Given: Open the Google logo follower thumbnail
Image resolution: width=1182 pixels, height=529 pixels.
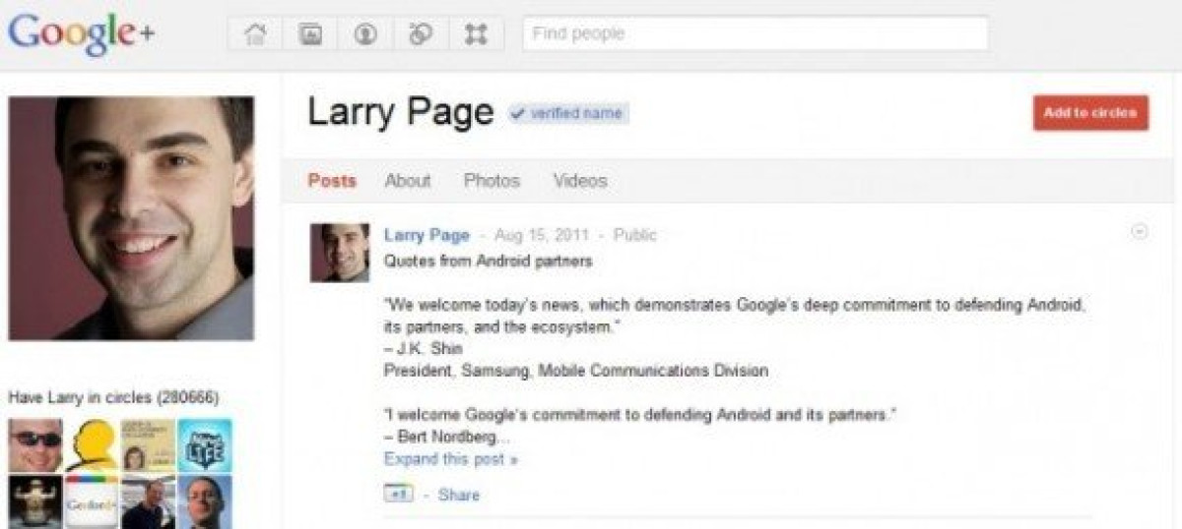Looking at the screenshot, I should (x=92, y=501).
